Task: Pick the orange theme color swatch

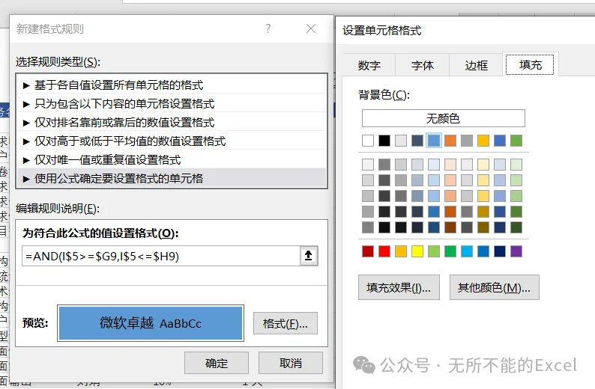Action: click(x=450, y=141)
